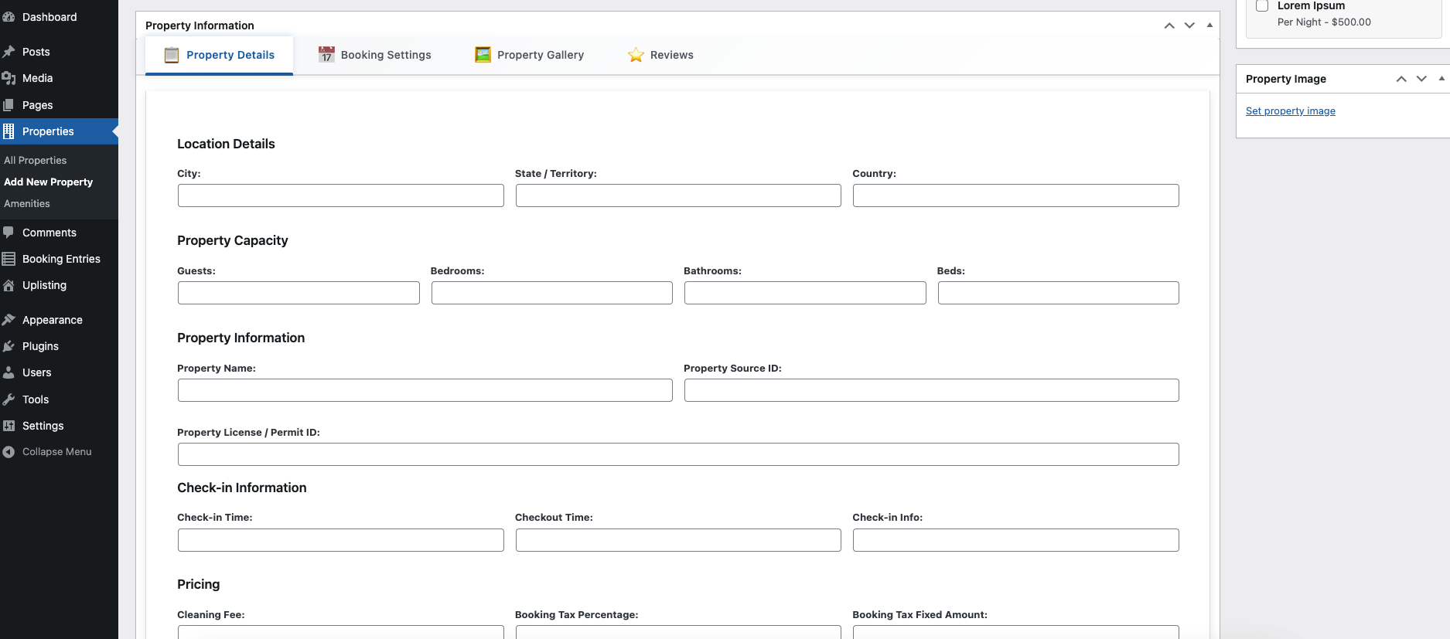
Task: Click the Plugins plug icon
Action: [9, 346]
